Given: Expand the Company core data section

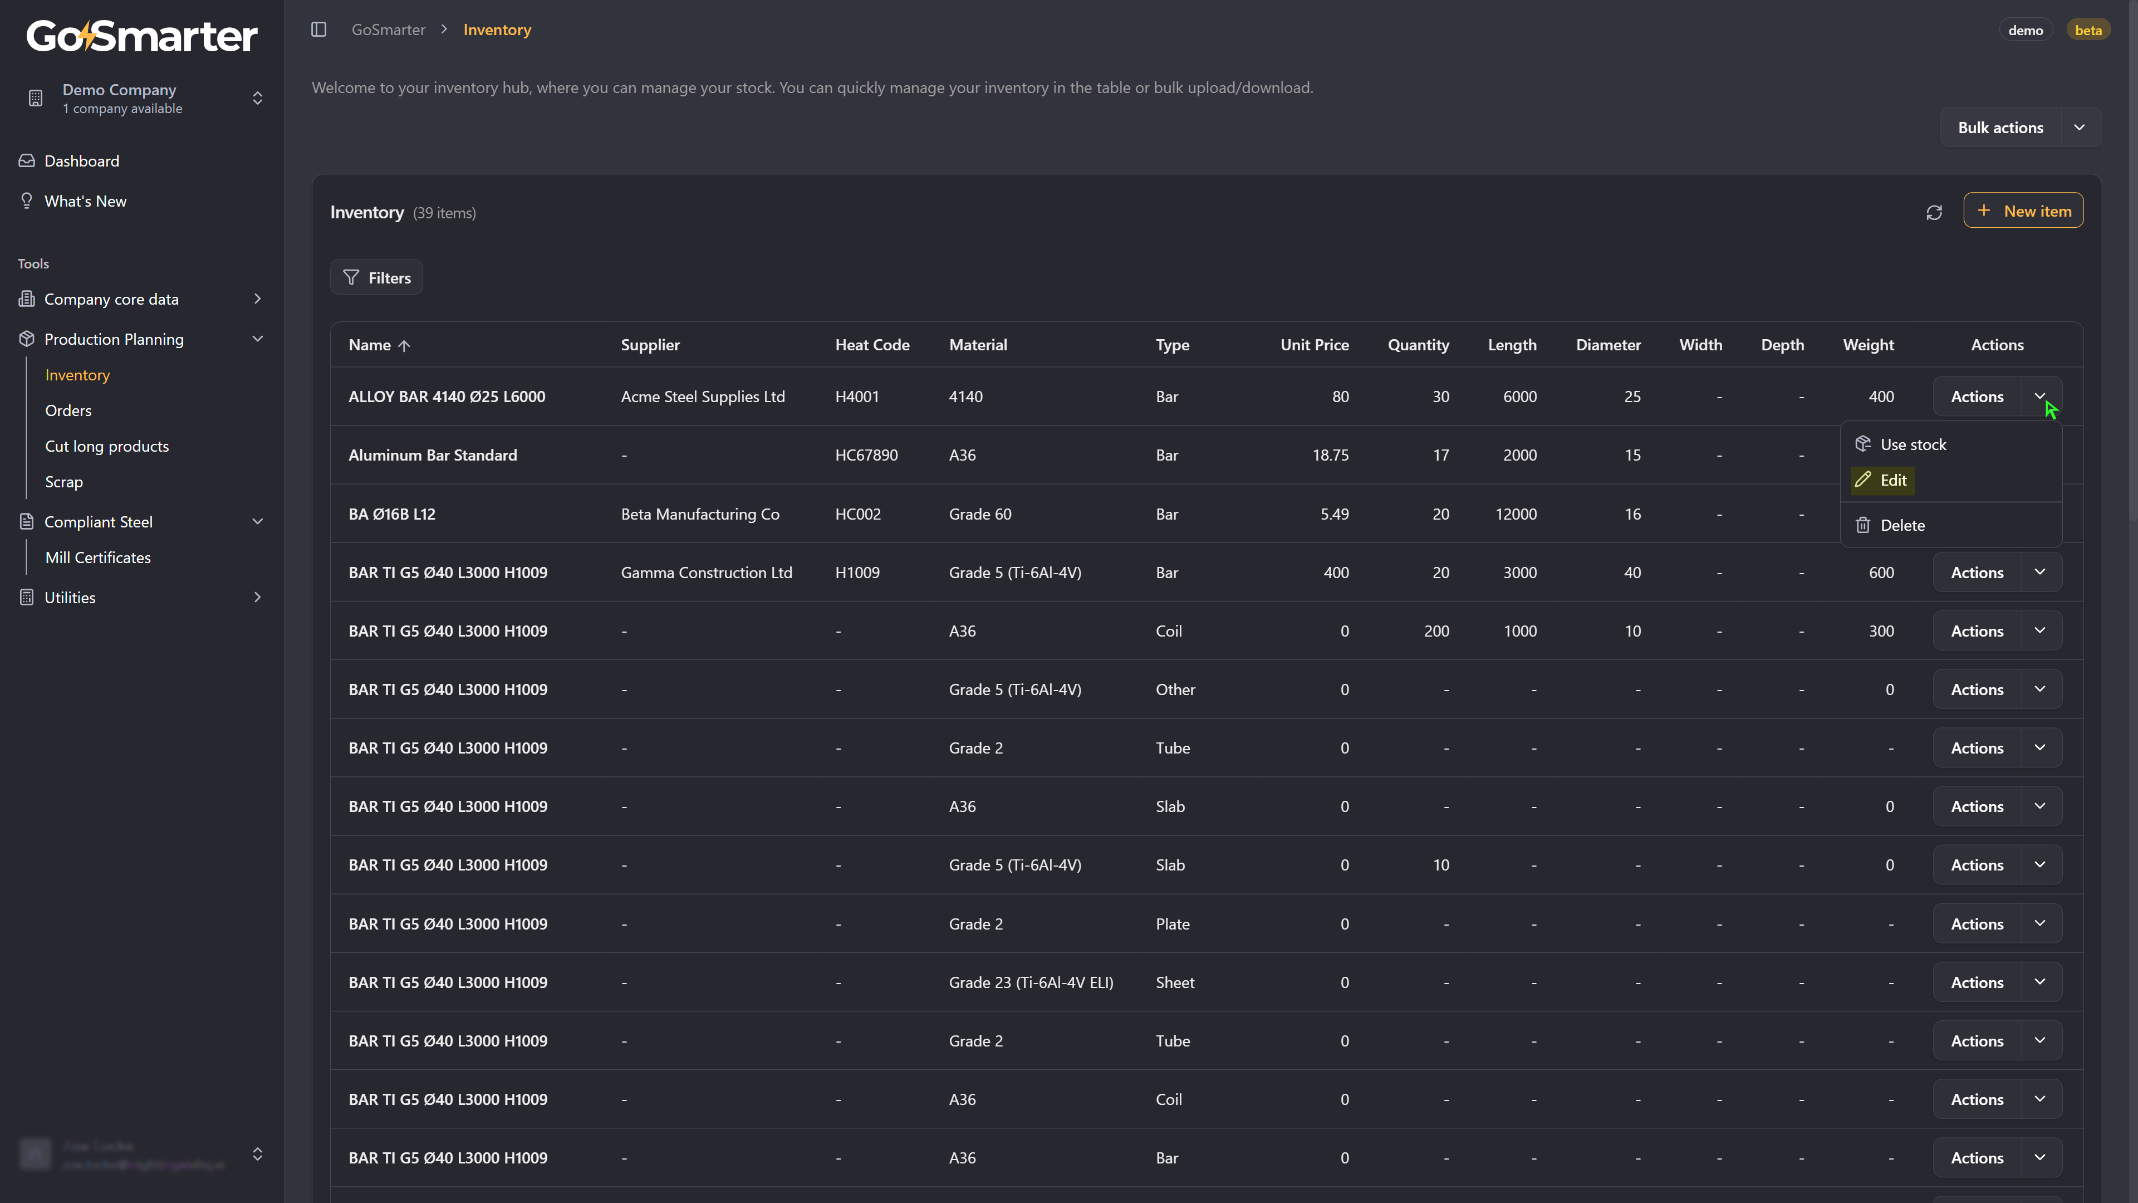Looking at the screenshot, I should pyautogui.click(x=257, y=299).
